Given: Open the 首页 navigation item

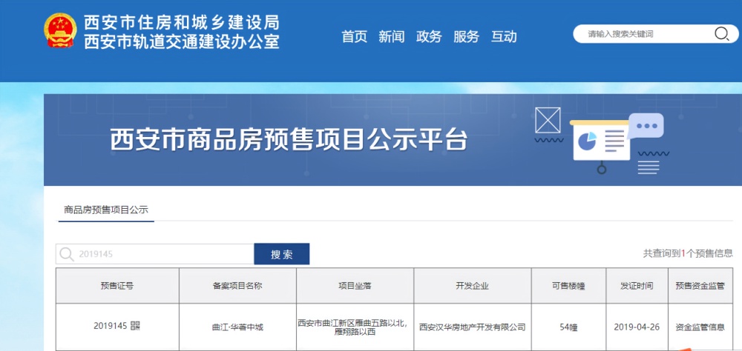Looking at the screenshot, I should tap(354, 36).
